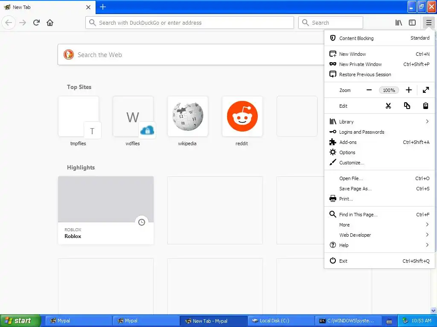
Task: Switch to C:\WINDOWS\syste... taskbar window
Action: pyautogui.click(x=348, y=321)
